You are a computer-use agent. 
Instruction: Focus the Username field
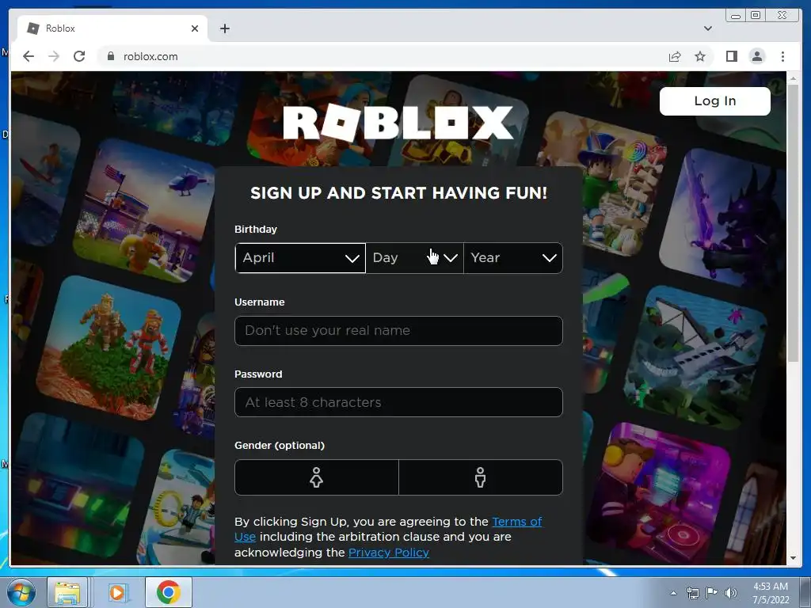(398, 330)
